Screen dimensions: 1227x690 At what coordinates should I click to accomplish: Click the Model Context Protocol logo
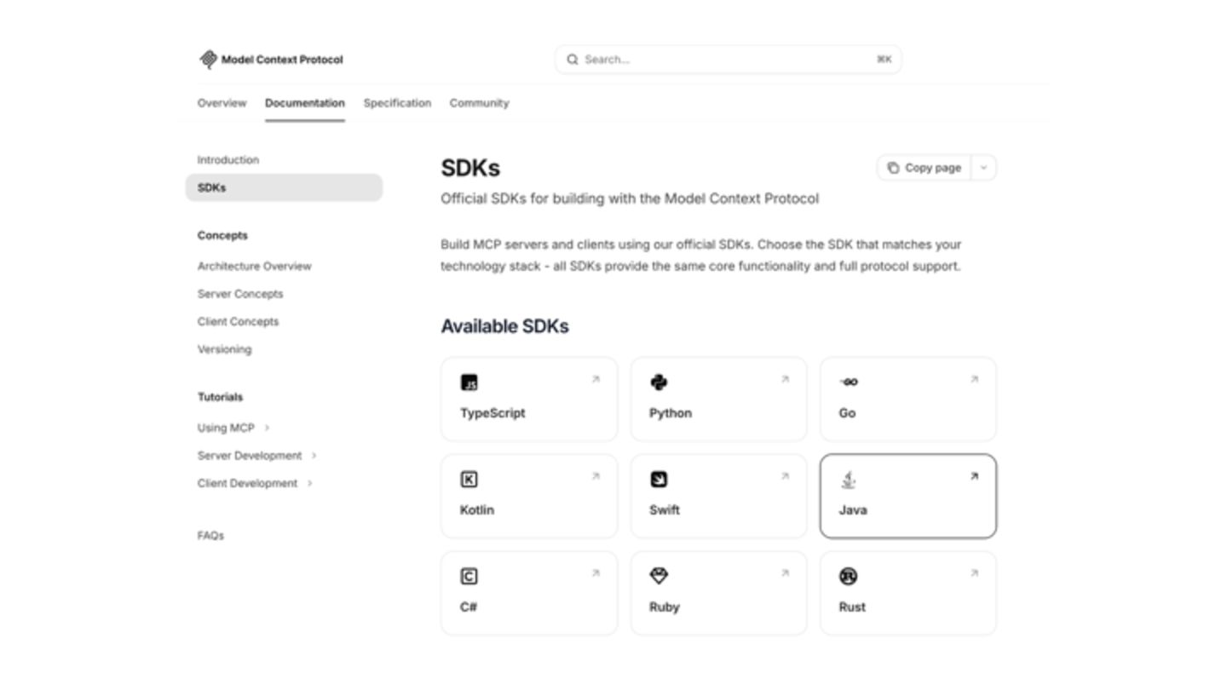point(208,60)
